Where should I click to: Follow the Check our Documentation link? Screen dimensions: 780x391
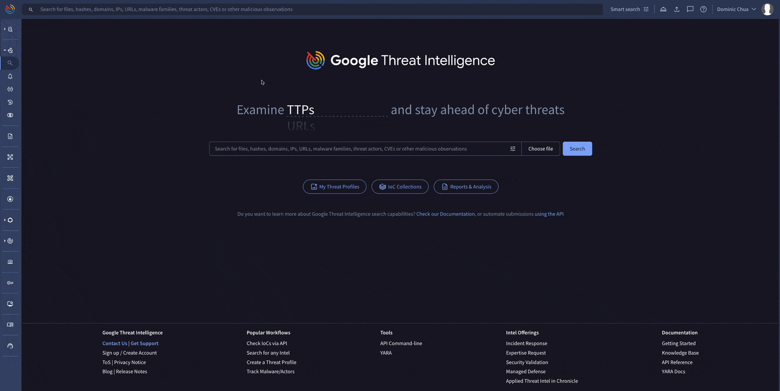[445, 214]
